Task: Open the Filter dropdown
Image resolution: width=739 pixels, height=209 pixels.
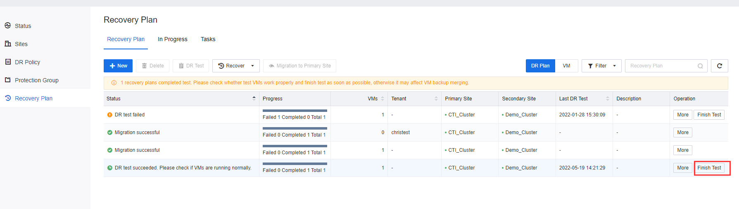Action: [x=601, y=66]
